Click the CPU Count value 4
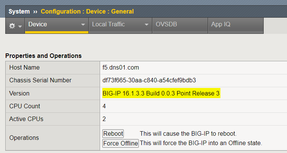The image size is (287, 153). [104, 106]
